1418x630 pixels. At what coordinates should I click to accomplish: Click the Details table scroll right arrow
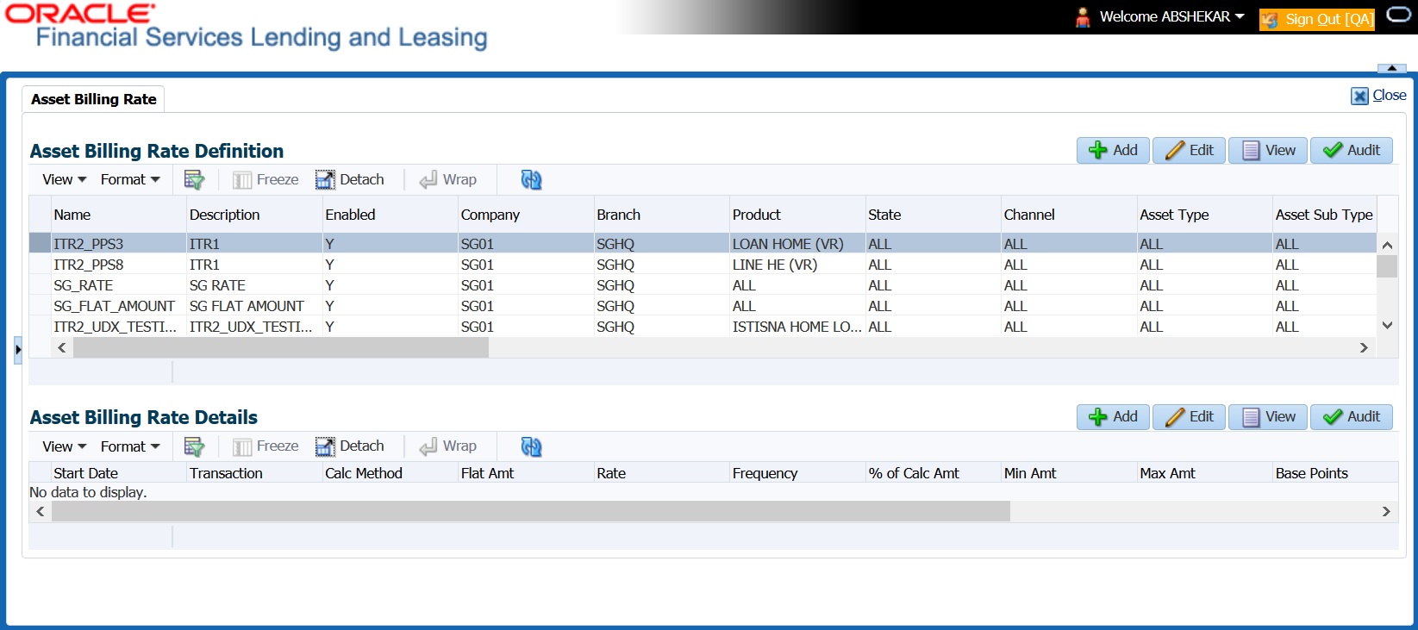tap(1386, 511)
